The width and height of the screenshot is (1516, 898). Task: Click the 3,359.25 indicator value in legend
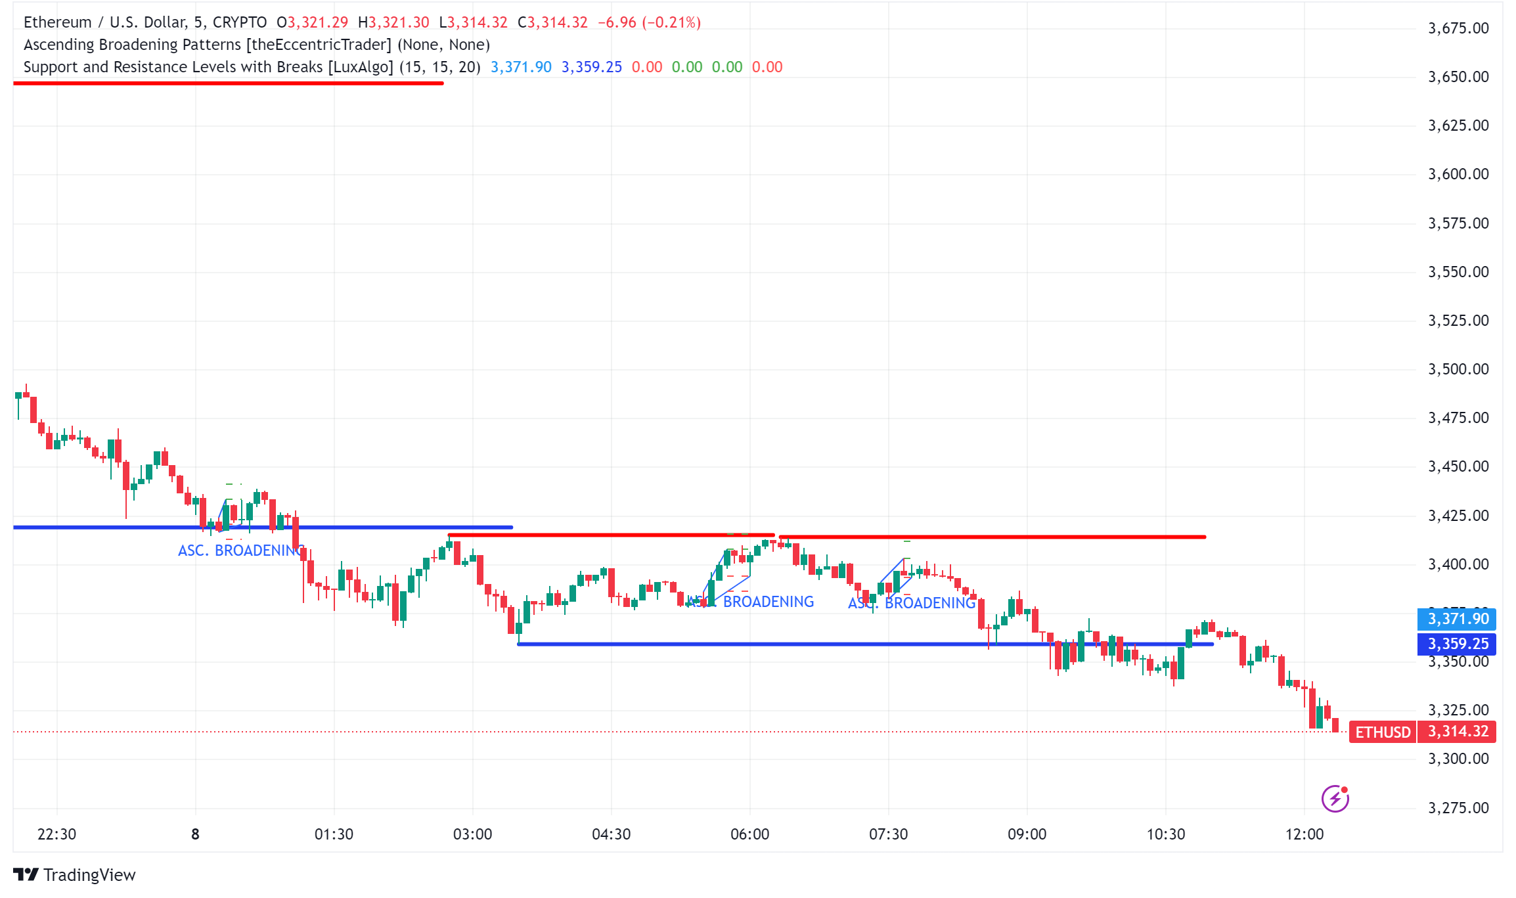591,67
